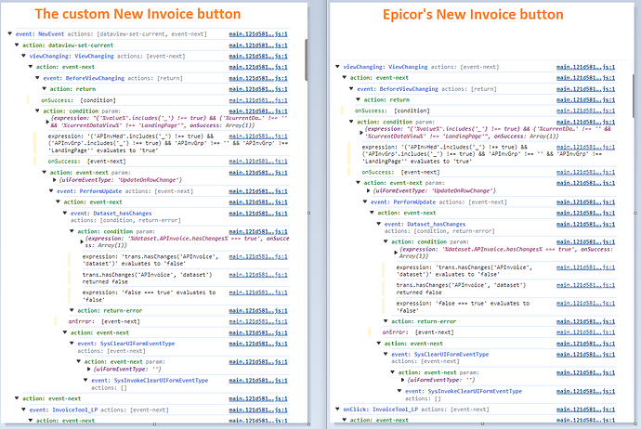Select APInvHed expression evaluates true line in Epicor panel

481,154
